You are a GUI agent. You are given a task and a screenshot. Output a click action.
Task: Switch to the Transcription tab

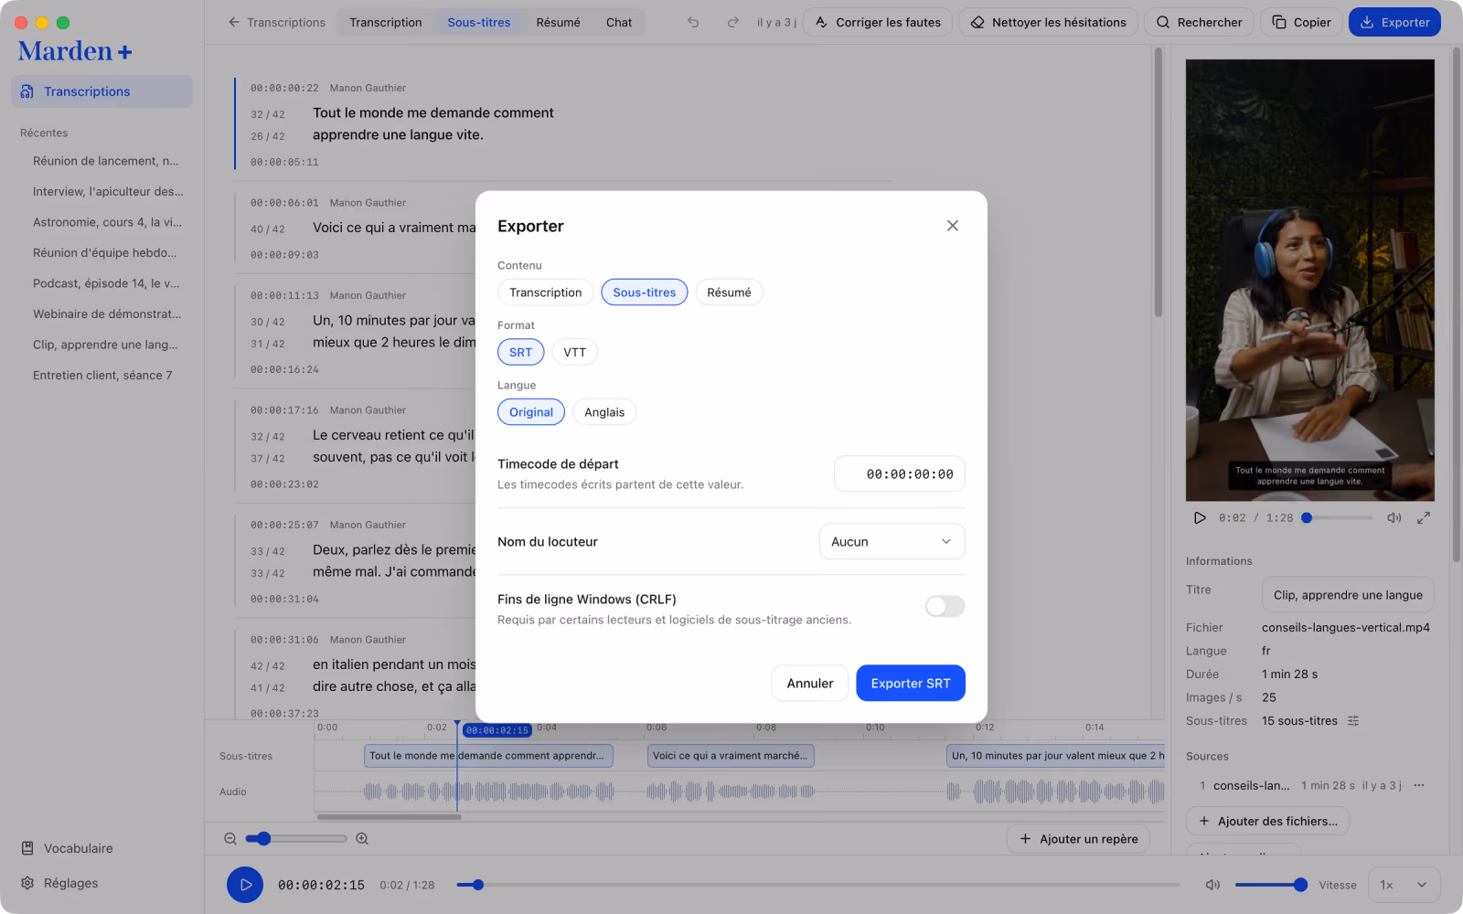coord(386,22)
